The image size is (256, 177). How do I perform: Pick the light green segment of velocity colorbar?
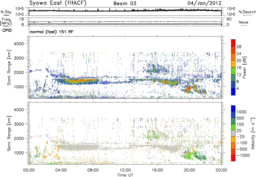tap(233, 127)
